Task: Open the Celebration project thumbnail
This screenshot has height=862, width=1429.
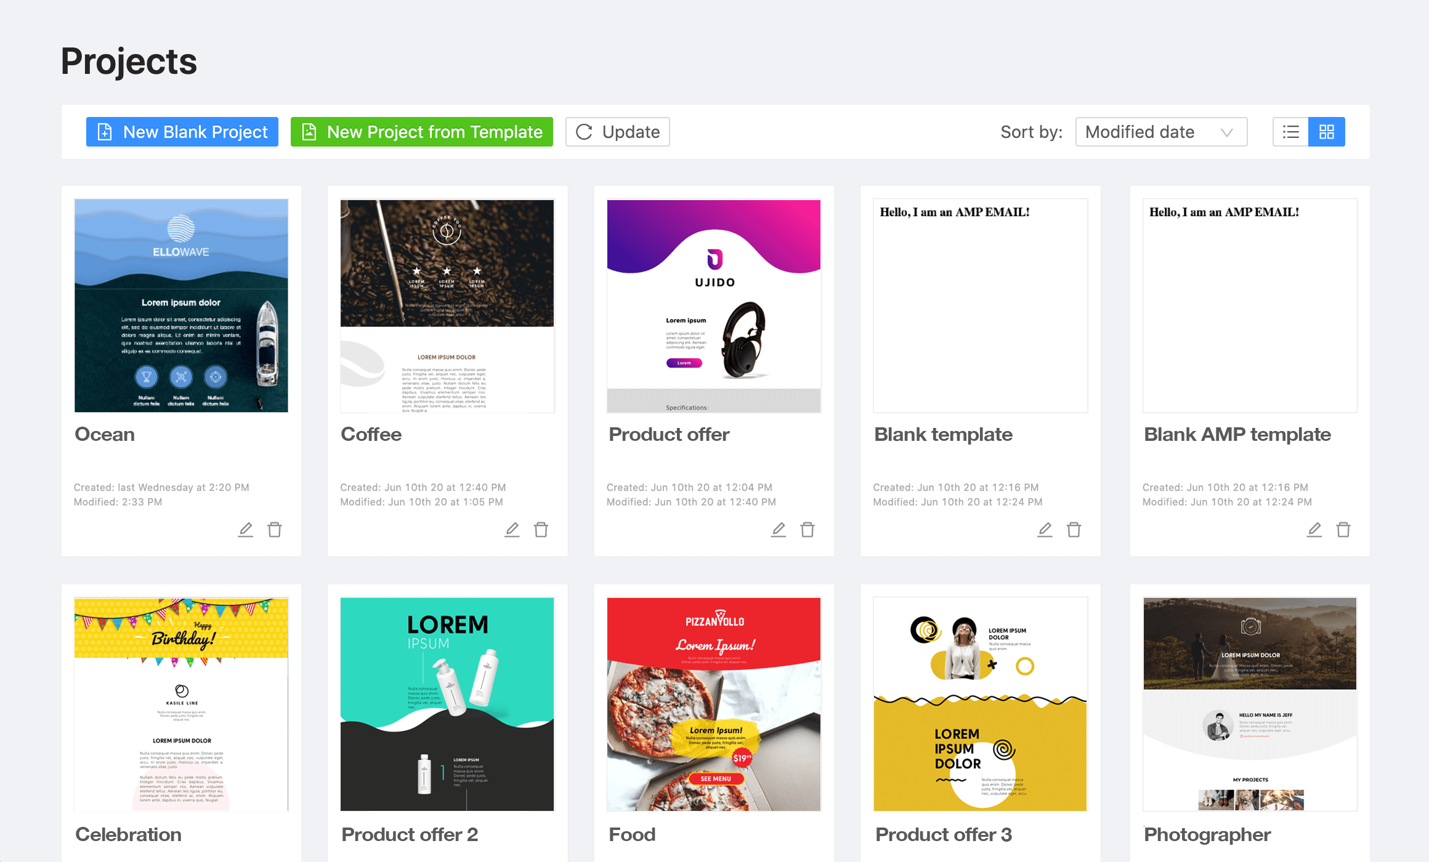Action: pos(180,704)
